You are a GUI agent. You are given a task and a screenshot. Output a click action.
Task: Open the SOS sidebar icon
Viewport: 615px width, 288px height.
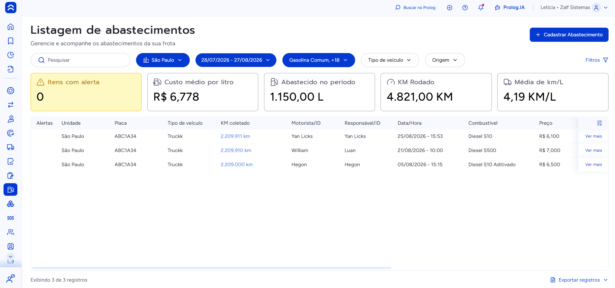coord(11,218)
